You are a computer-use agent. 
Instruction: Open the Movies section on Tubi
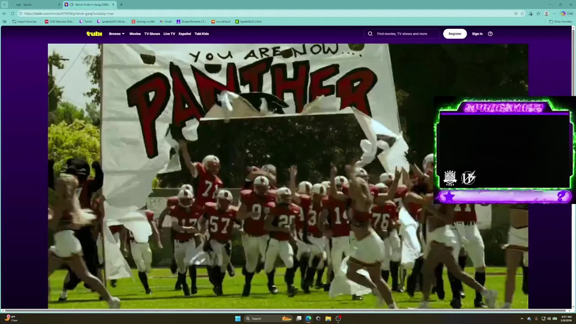click(x=135, y=34)
